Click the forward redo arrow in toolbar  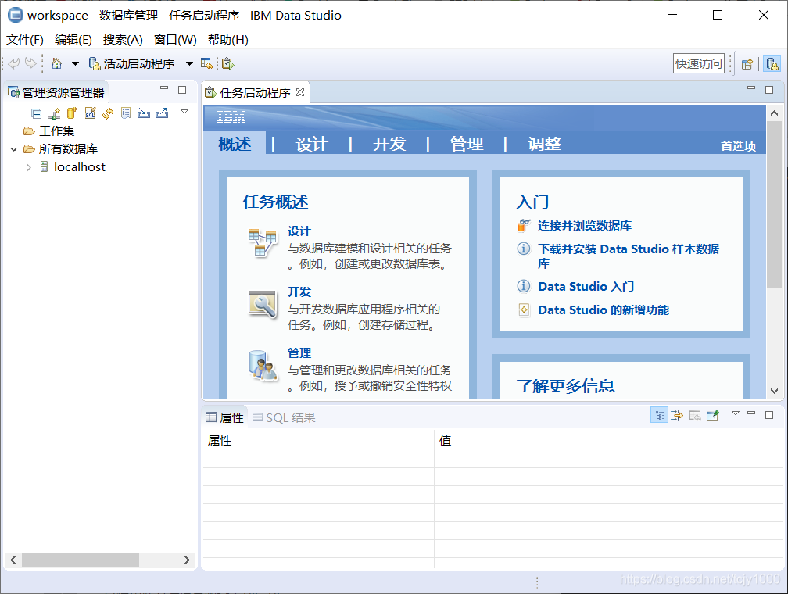tap(30, 63)
